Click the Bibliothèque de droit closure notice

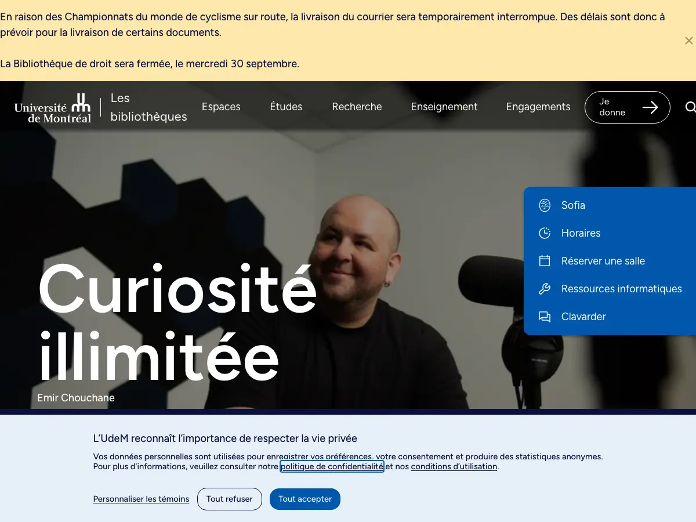(150, 64)
